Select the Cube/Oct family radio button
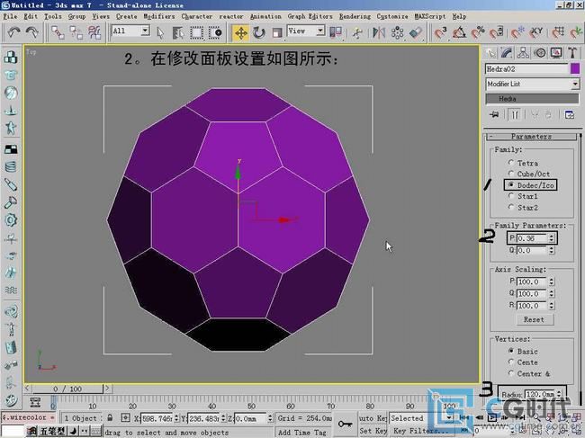 click(511, 174)
